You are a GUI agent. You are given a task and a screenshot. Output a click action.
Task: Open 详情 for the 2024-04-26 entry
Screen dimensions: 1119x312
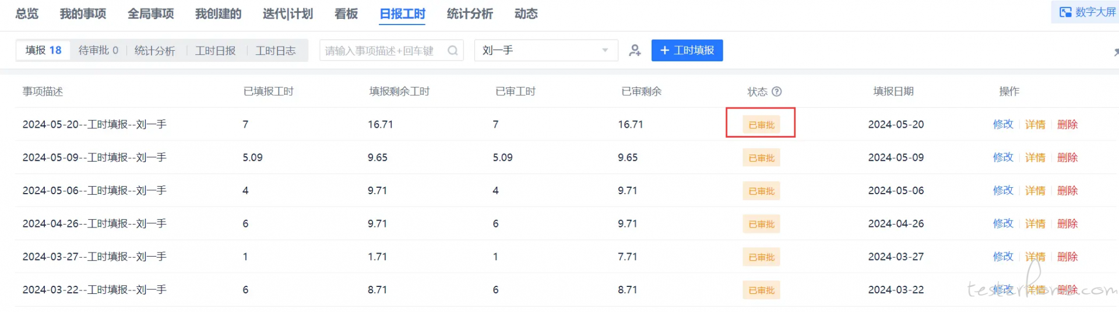click(1035, 224)
